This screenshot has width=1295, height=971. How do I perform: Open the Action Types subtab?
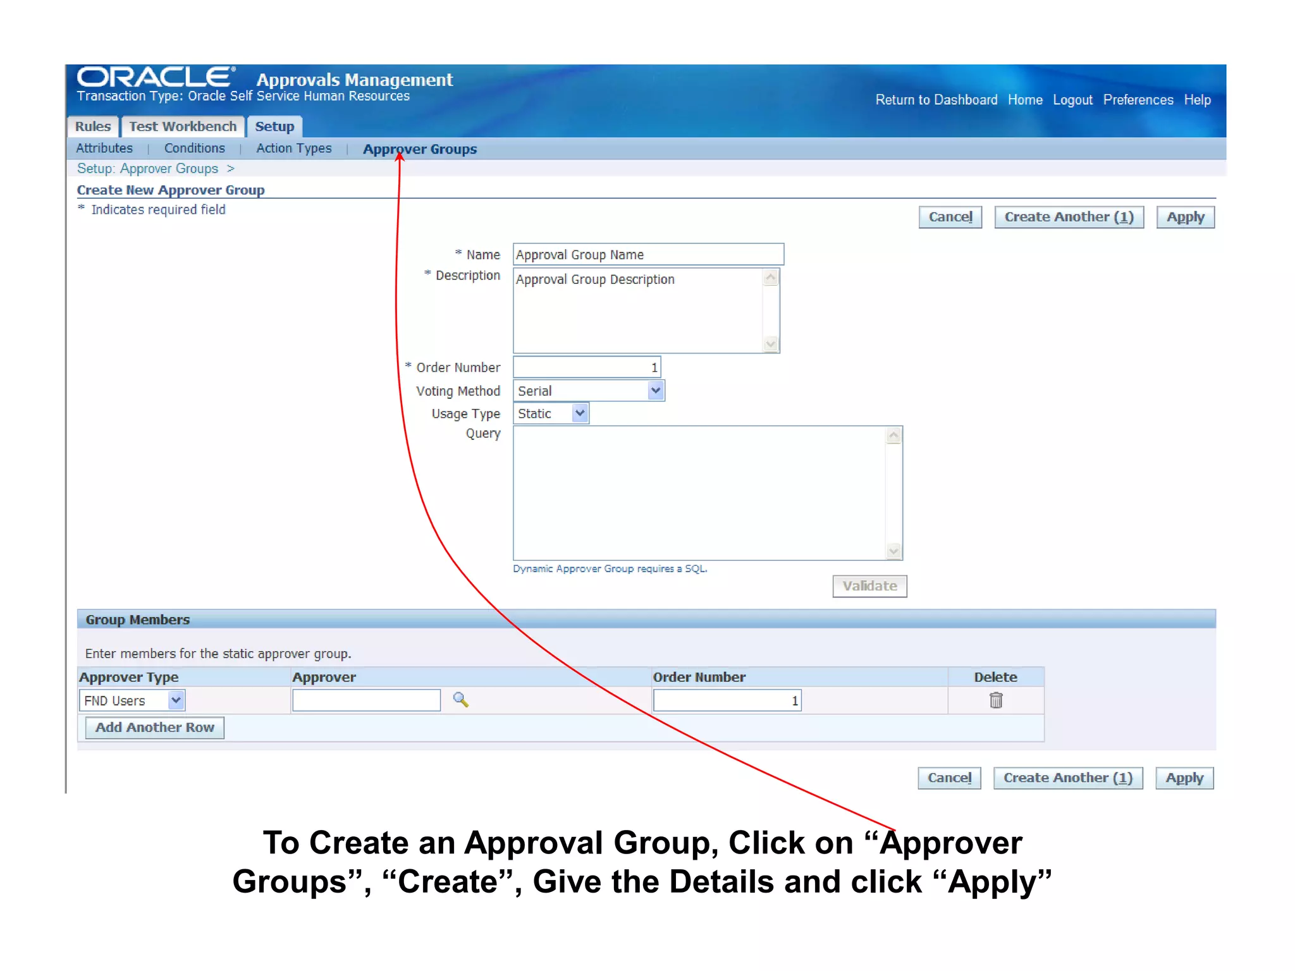293,149
